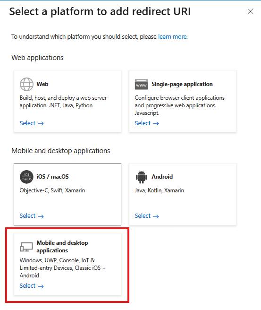Close the platform selection panel

[250, 11]
